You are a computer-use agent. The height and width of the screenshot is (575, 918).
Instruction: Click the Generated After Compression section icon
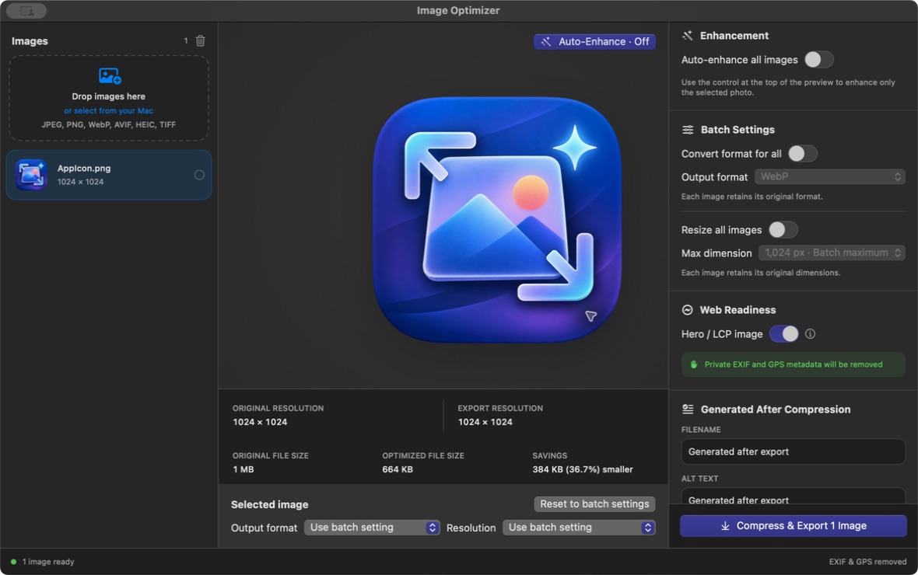[688, 409]
